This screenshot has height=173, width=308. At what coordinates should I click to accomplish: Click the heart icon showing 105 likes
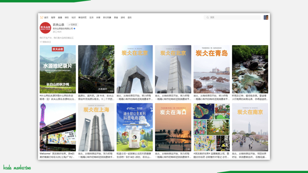click(225, 91)
